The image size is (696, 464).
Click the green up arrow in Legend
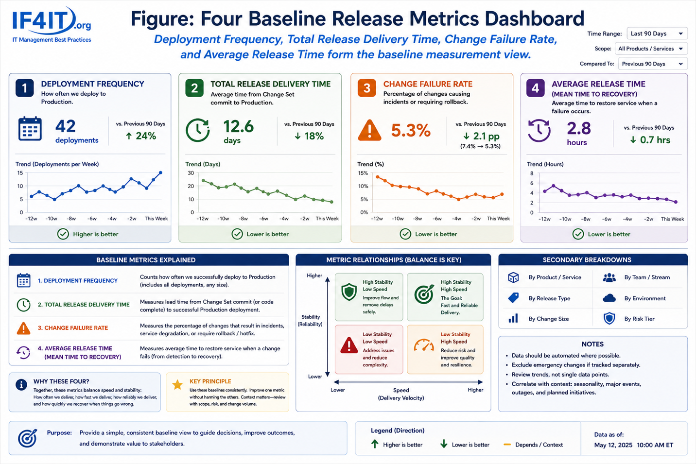pos(375,444)
